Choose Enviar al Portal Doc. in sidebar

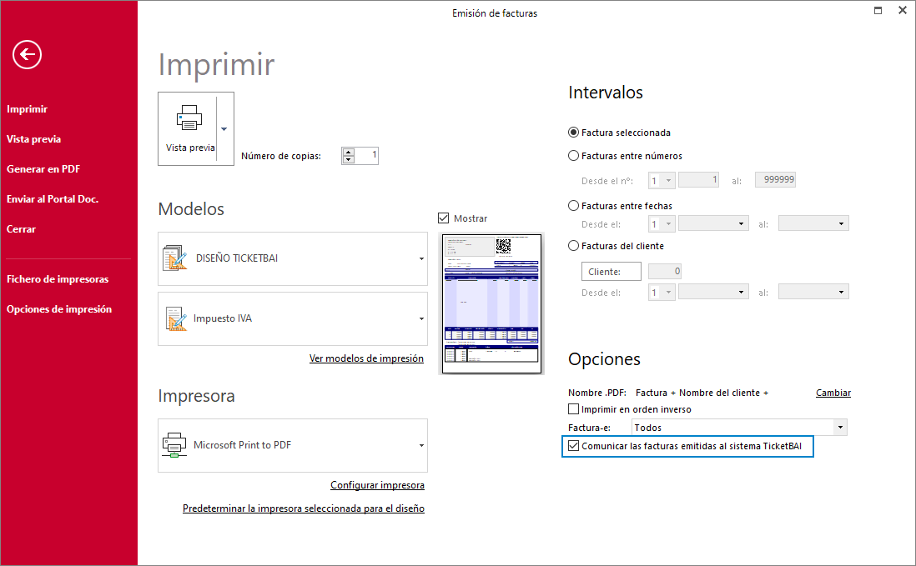tap(53, 199)
